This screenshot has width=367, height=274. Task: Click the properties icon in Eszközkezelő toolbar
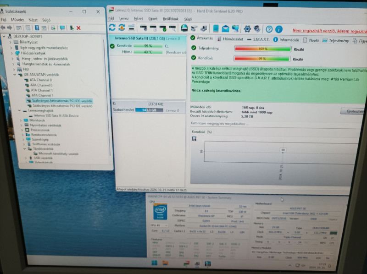pos(28,28)
